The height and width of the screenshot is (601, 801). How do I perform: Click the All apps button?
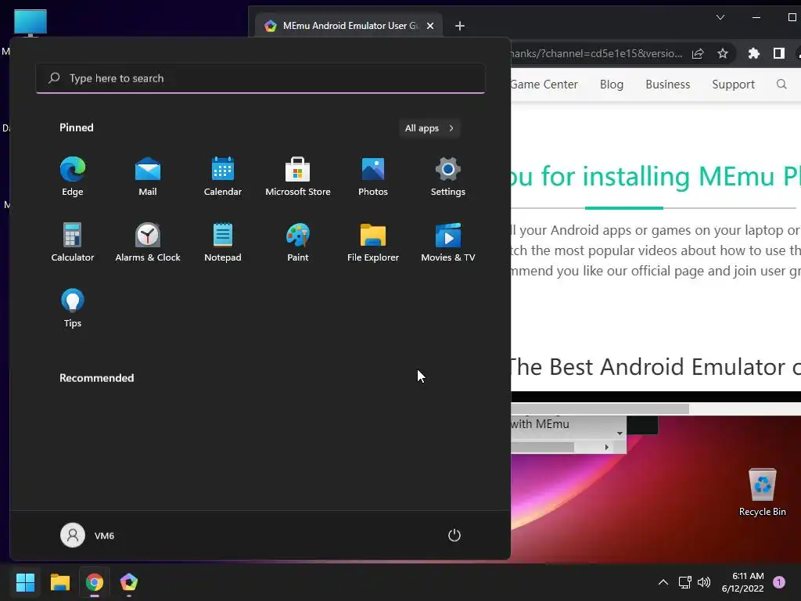(x=429, y=128)
